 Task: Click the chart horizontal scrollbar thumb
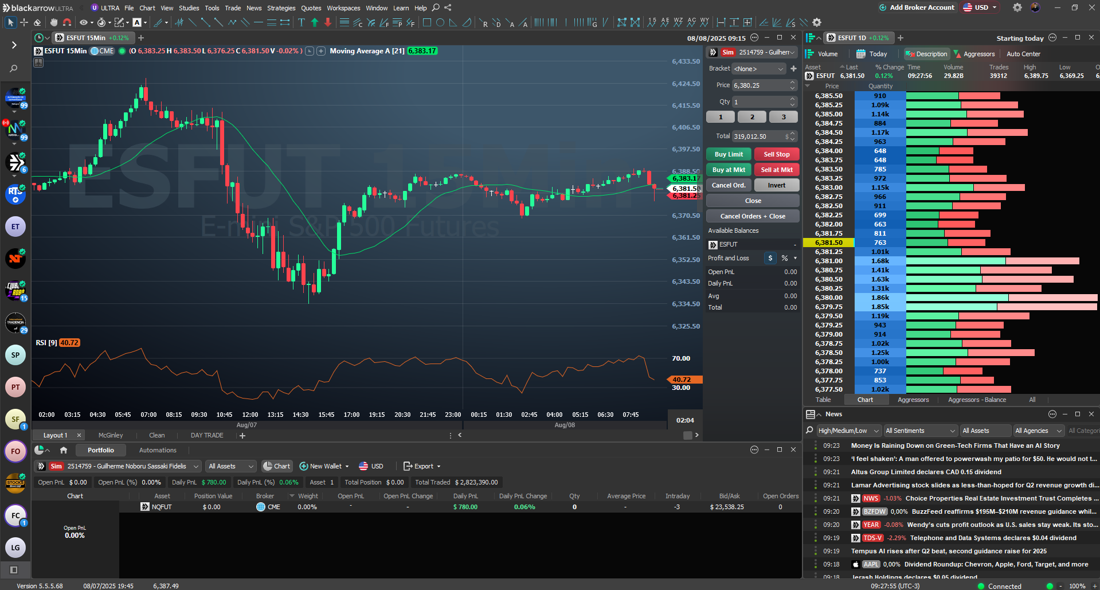click(688, 435)
